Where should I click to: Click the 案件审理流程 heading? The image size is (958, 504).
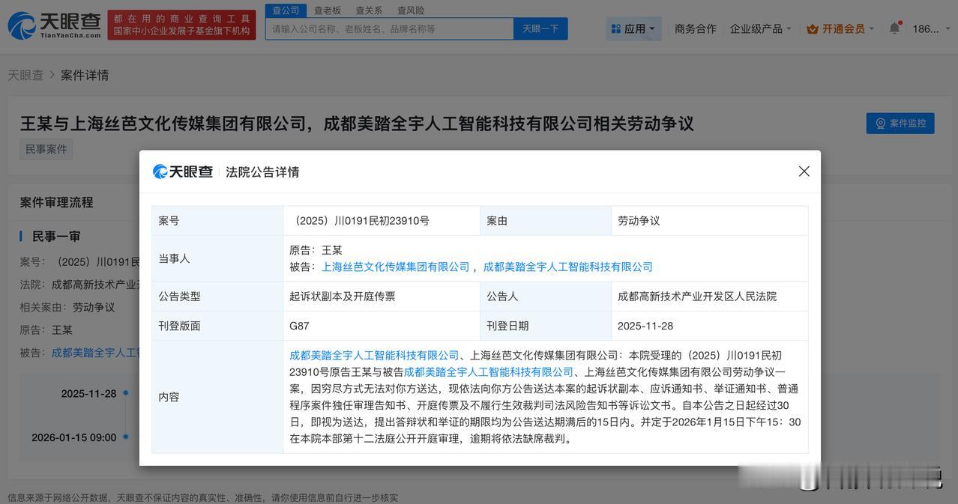point(57,202)
